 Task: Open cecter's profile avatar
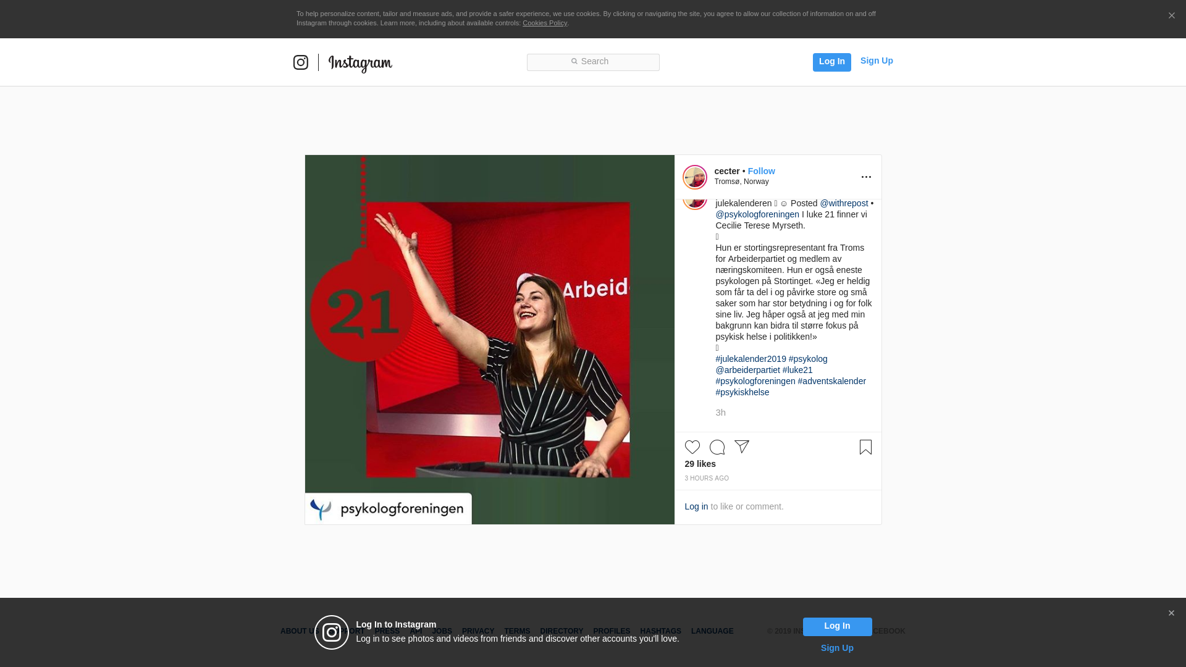[694, 177]
